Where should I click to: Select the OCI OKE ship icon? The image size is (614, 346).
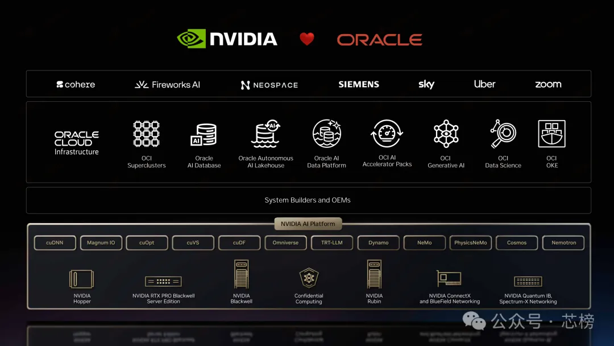pyautogui.click(x=551, y=134)
